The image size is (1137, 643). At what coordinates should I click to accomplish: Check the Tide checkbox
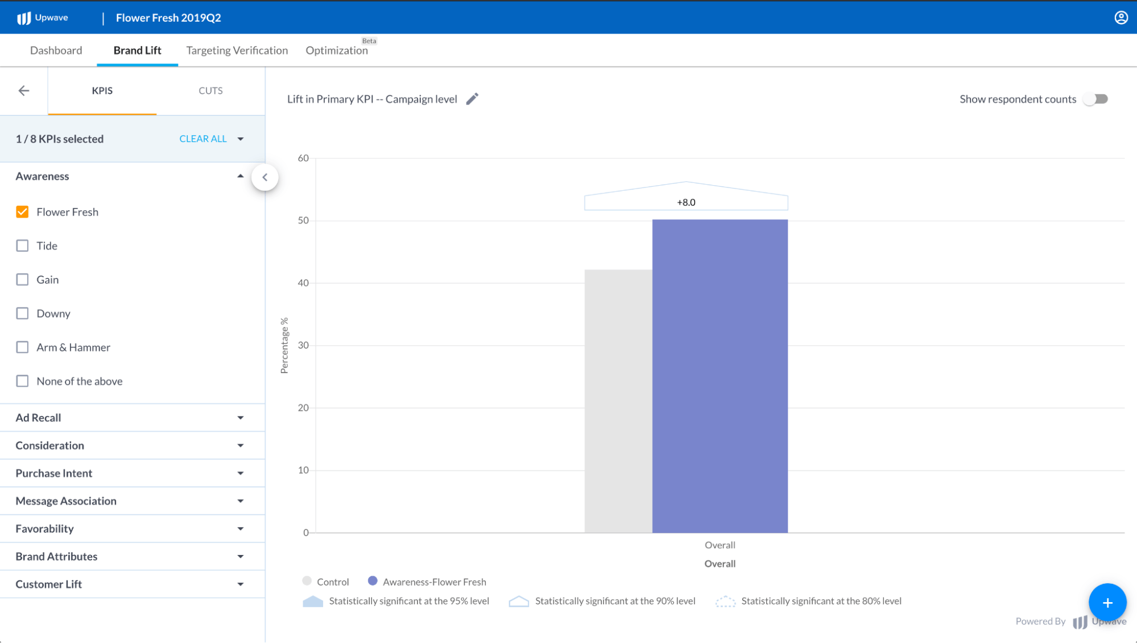coord(22,246)
